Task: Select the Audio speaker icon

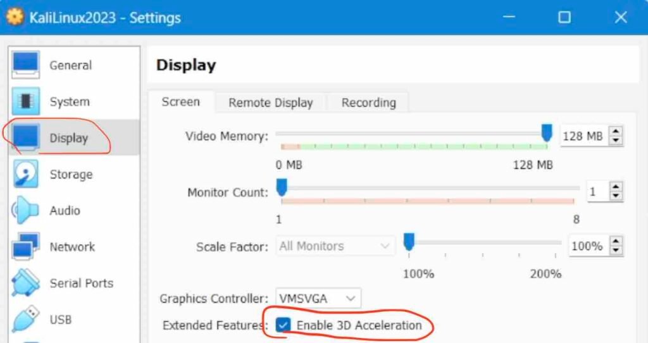Action: pyautogui.click(x=26, y=211)
